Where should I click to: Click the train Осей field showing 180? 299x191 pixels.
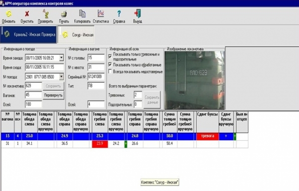coord(33,104)
